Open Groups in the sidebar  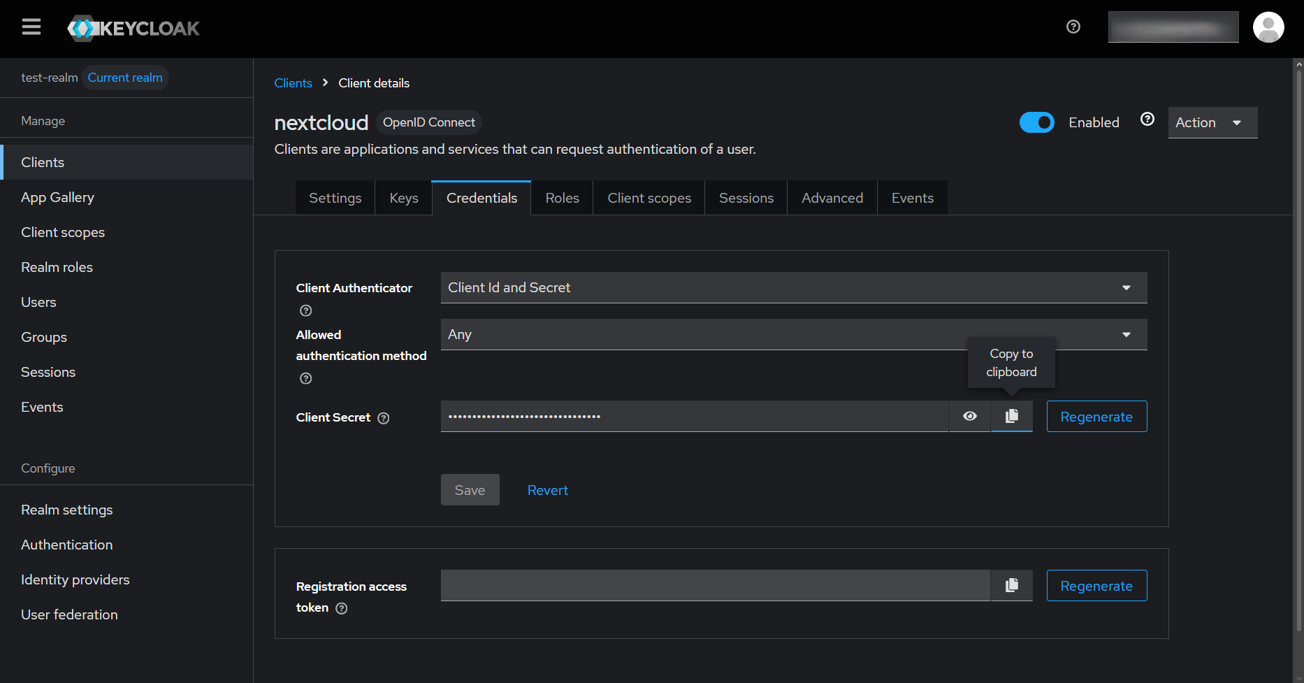(126, 337)
